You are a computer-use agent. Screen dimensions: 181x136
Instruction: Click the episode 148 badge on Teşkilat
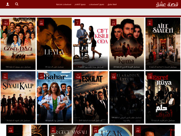click(78, 76)
